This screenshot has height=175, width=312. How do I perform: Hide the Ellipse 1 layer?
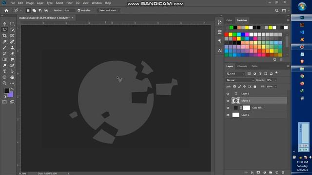pyautogui.click(x=228, y=101)
